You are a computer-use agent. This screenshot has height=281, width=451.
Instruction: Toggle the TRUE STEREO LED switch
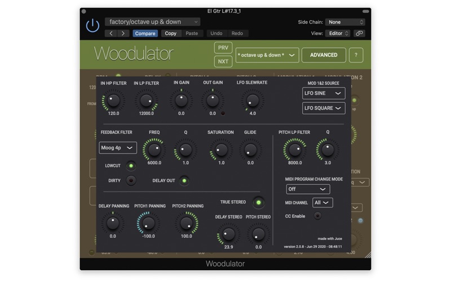click(x=259, y=202)
